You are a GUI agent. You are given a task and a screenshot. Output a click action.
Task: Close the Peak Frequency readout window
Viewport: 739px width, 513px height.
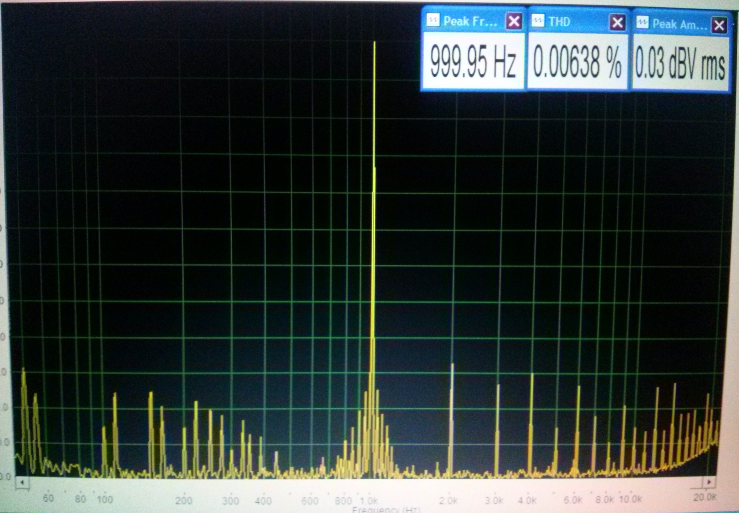pos(514,21)
